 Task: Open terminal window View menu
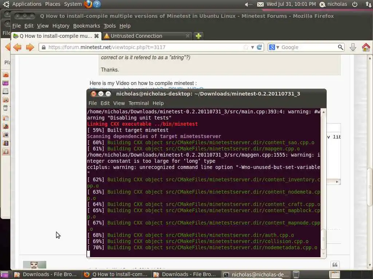pos(119,103)
